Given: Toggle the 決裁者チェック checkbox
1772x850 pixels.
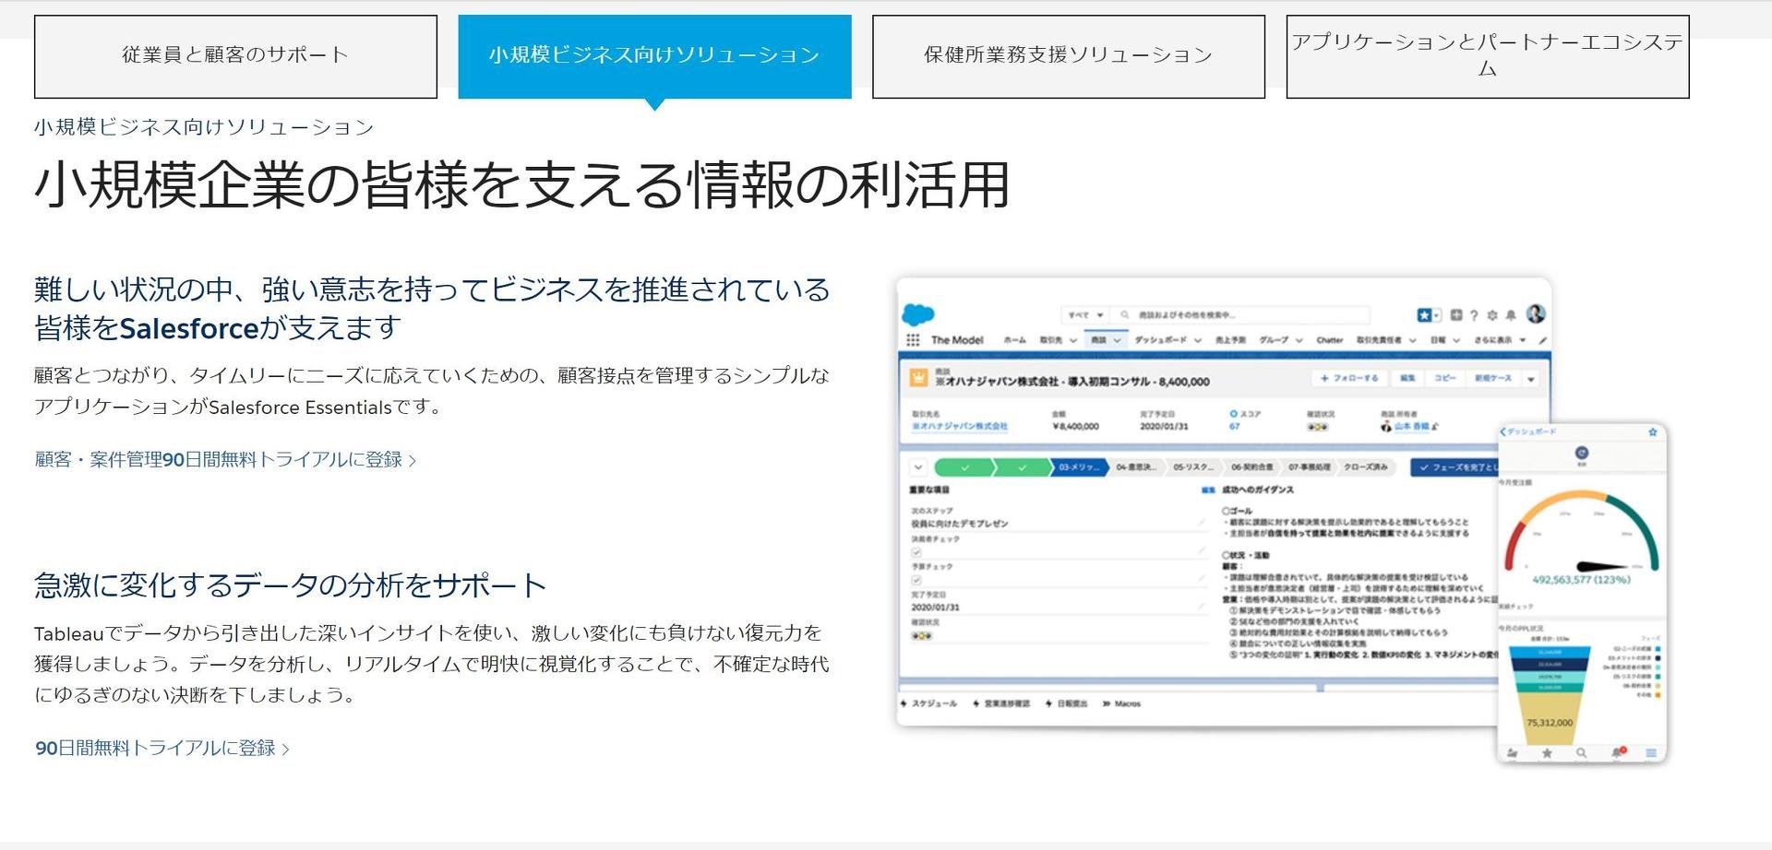Looking at the screenshot, I should coord(916,552).
